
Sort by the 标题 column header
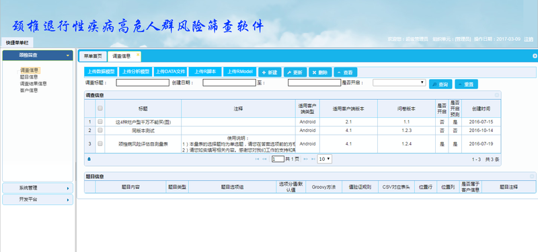(x=143, y=109)
